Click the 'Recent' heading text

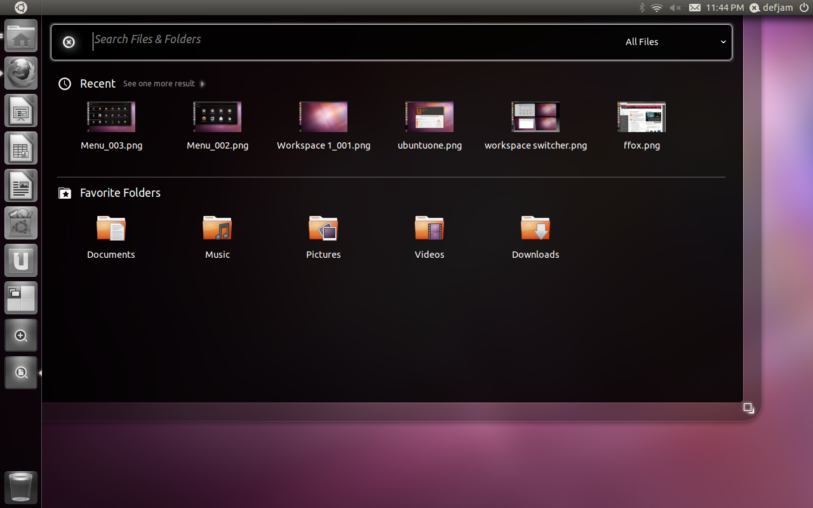coord(98,84)
